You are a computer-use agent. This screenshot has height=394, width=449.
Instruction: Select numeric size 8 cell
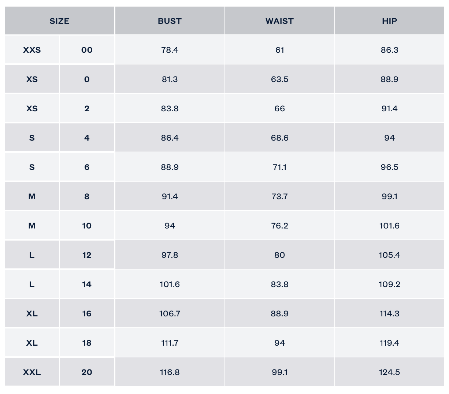87,196
